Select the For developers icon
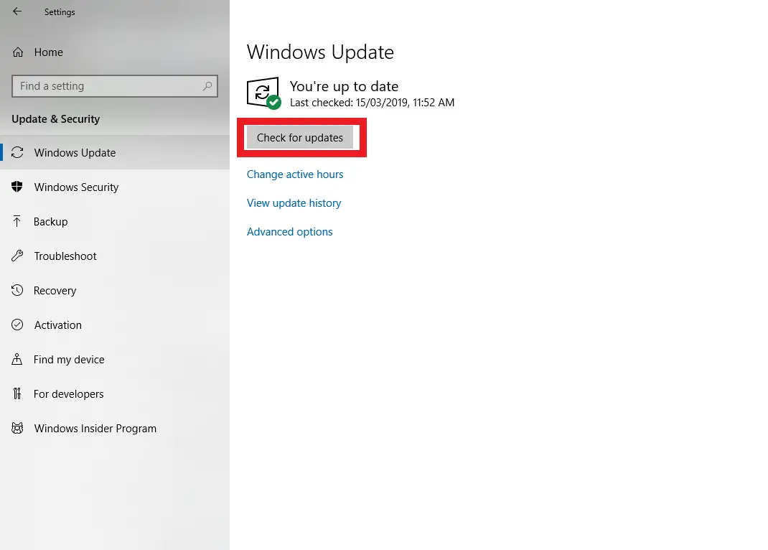The height and width of the screenshot is (550, 768). click(18, 393)
